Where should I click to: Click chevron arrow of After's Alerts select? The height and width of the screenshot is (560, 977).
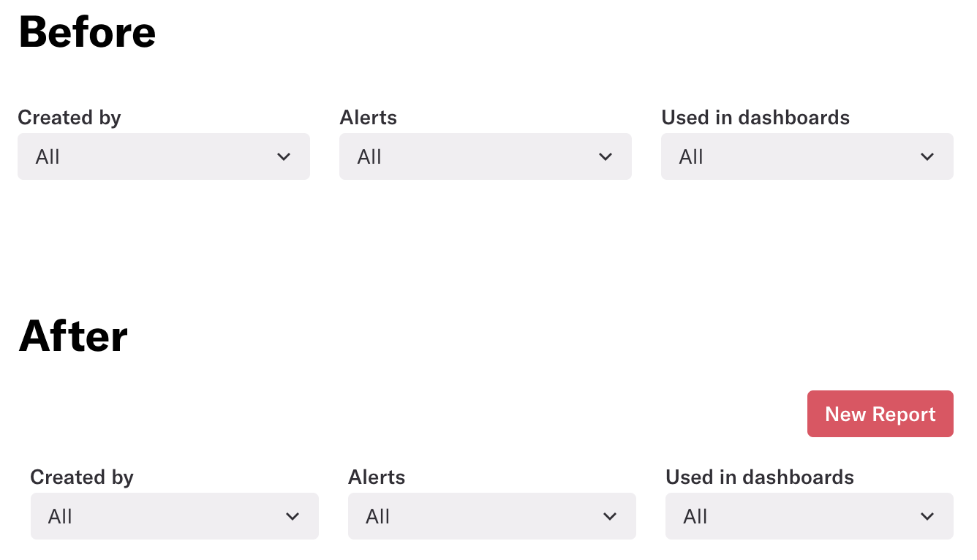[x=610, y=516]
